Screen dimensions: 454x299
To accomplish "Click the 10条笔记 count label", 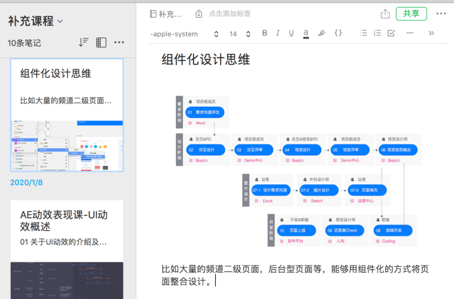I will (x=24, y=43).
